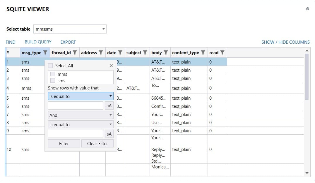Open the subject column filter funnel

click(x=145, y=52)
